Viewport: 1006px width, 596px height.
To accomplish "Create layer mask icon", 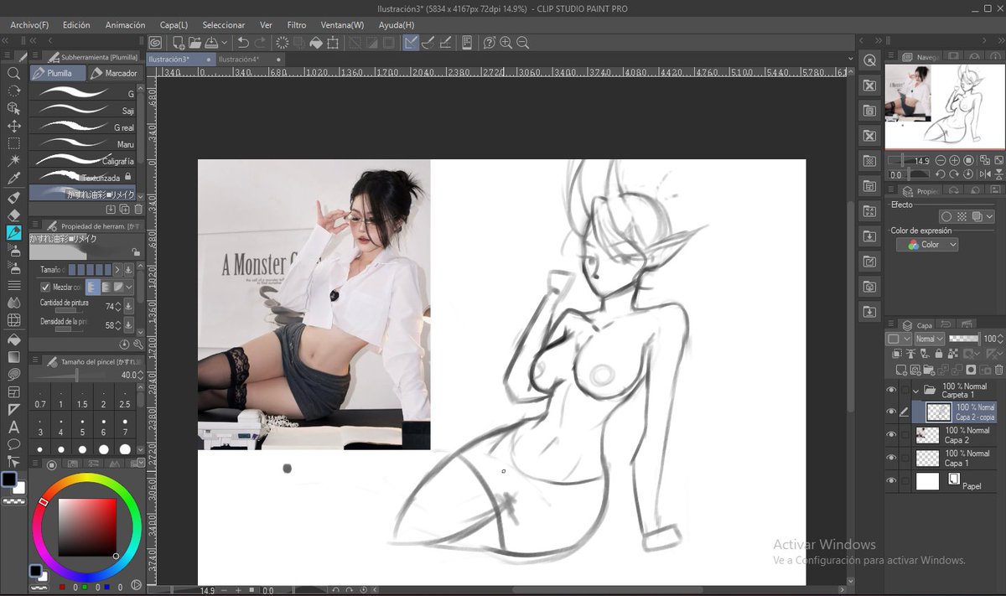I will click(971, 370).
